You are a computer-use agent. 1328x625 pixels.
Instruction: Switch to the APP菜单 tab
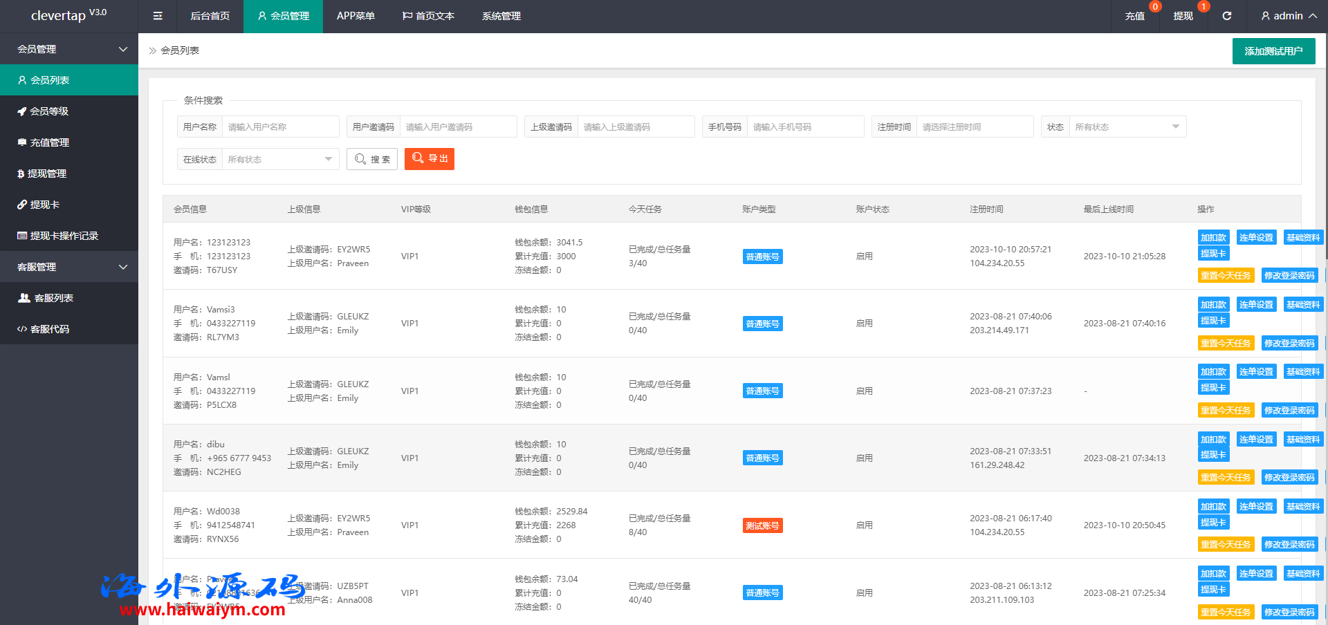[x=356, y=16]
